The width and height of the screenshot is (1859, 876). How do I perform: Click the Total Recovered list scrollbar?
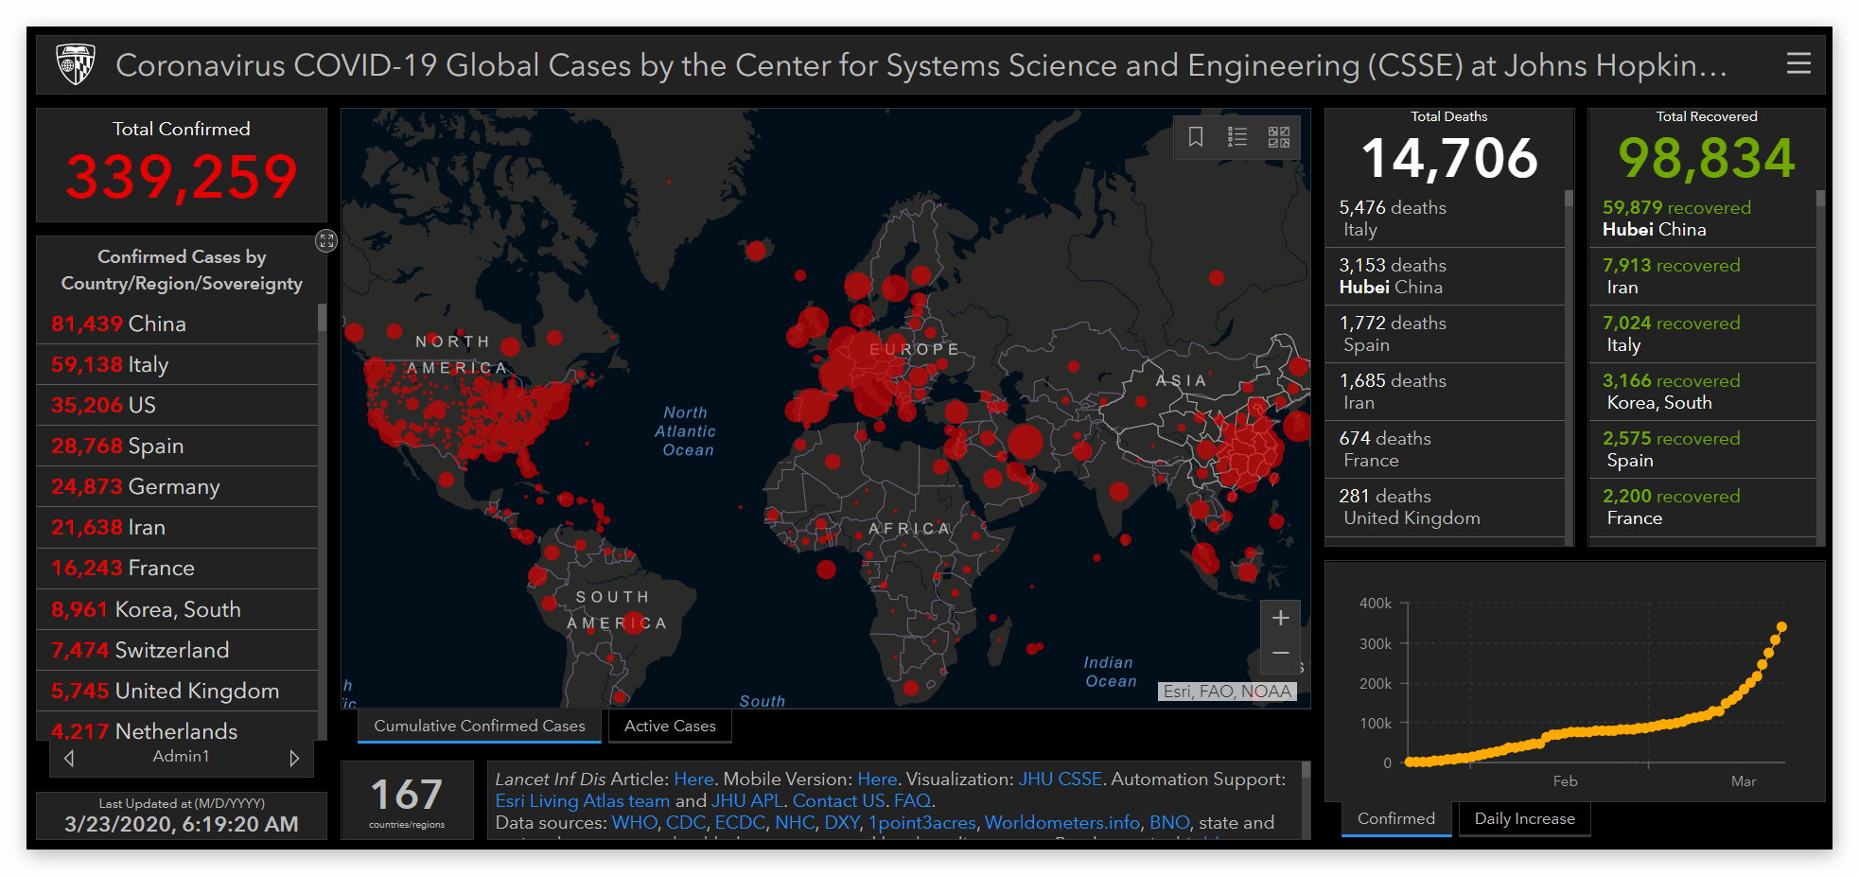click(1820, 367)
